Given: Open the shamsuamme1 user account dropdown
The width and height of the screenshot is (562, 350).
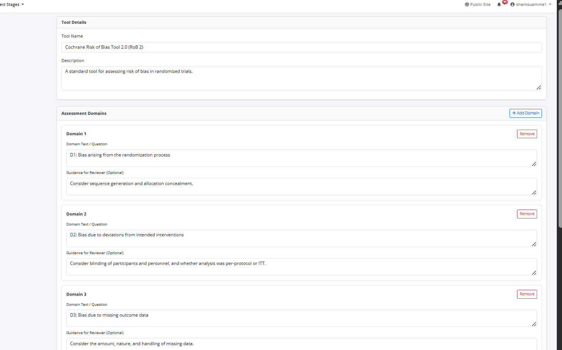Looking at the screenshot, I should [x=531, y=5].
